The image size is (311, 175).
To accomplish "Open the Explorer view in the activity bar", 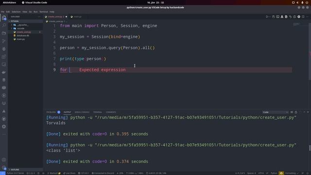I will pos(4,18).
